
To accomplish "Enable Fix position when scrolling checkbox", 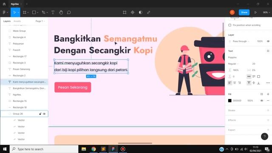I will (229, 25).
